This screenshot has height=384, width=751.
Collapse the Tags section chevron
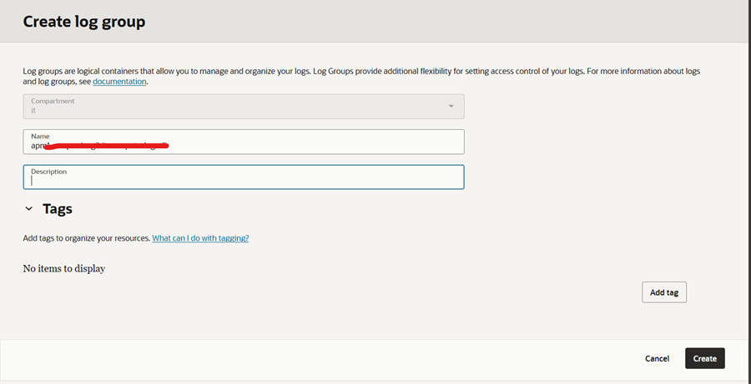(x=28, y=209)
